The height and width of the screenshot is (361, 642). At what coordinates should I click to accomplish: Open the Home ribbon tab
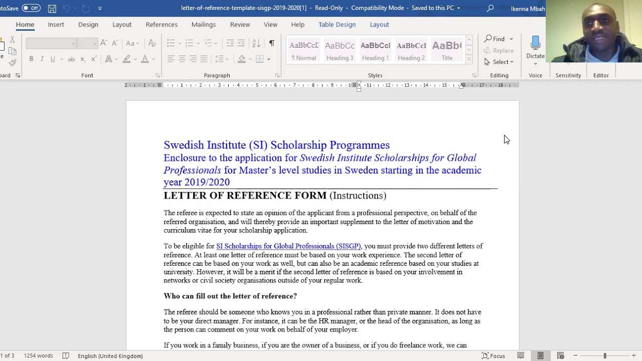[x=25, y=25]
